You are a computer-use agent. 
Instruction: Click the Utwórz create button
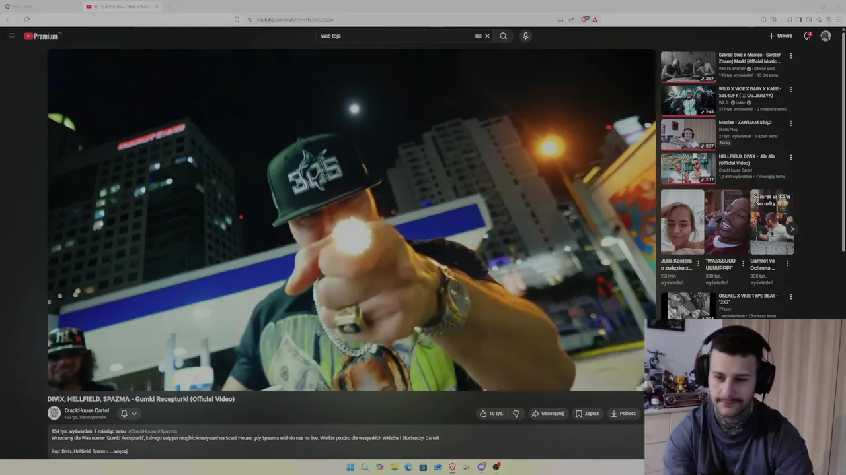pos(780,36)
